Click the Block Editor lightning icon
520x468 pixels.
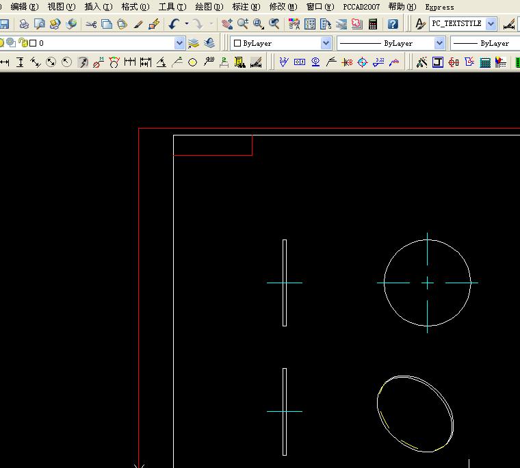coord(154,24)
